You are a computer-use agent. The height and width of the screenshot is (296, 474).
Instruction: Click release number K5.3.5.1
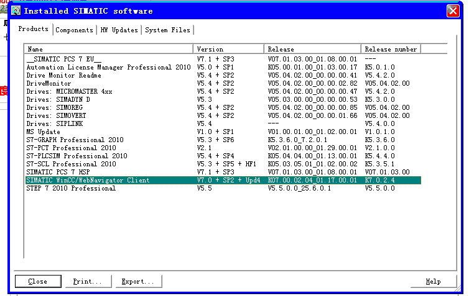379,164
